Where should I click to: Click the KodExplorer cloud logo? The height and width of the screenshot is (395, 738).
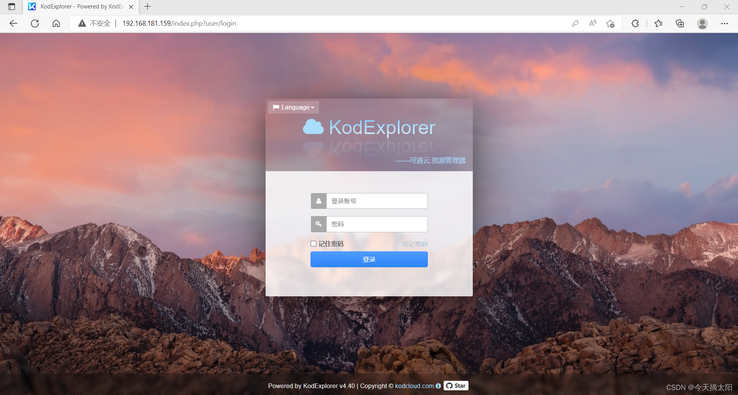tap(313, 127)
